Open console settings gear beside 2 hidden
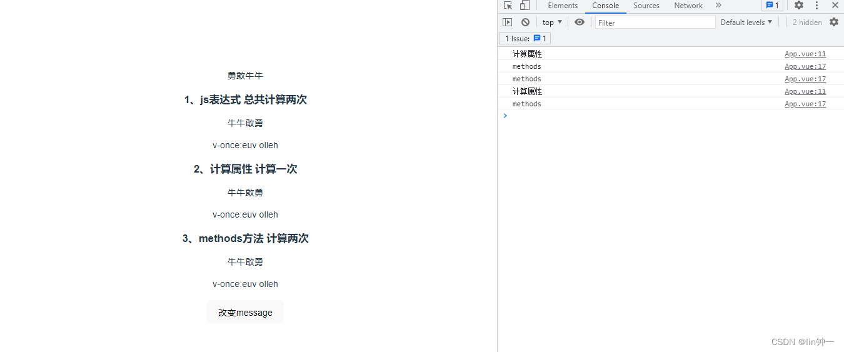The height and width of the screenshot is (352, 844). (834, 23)
